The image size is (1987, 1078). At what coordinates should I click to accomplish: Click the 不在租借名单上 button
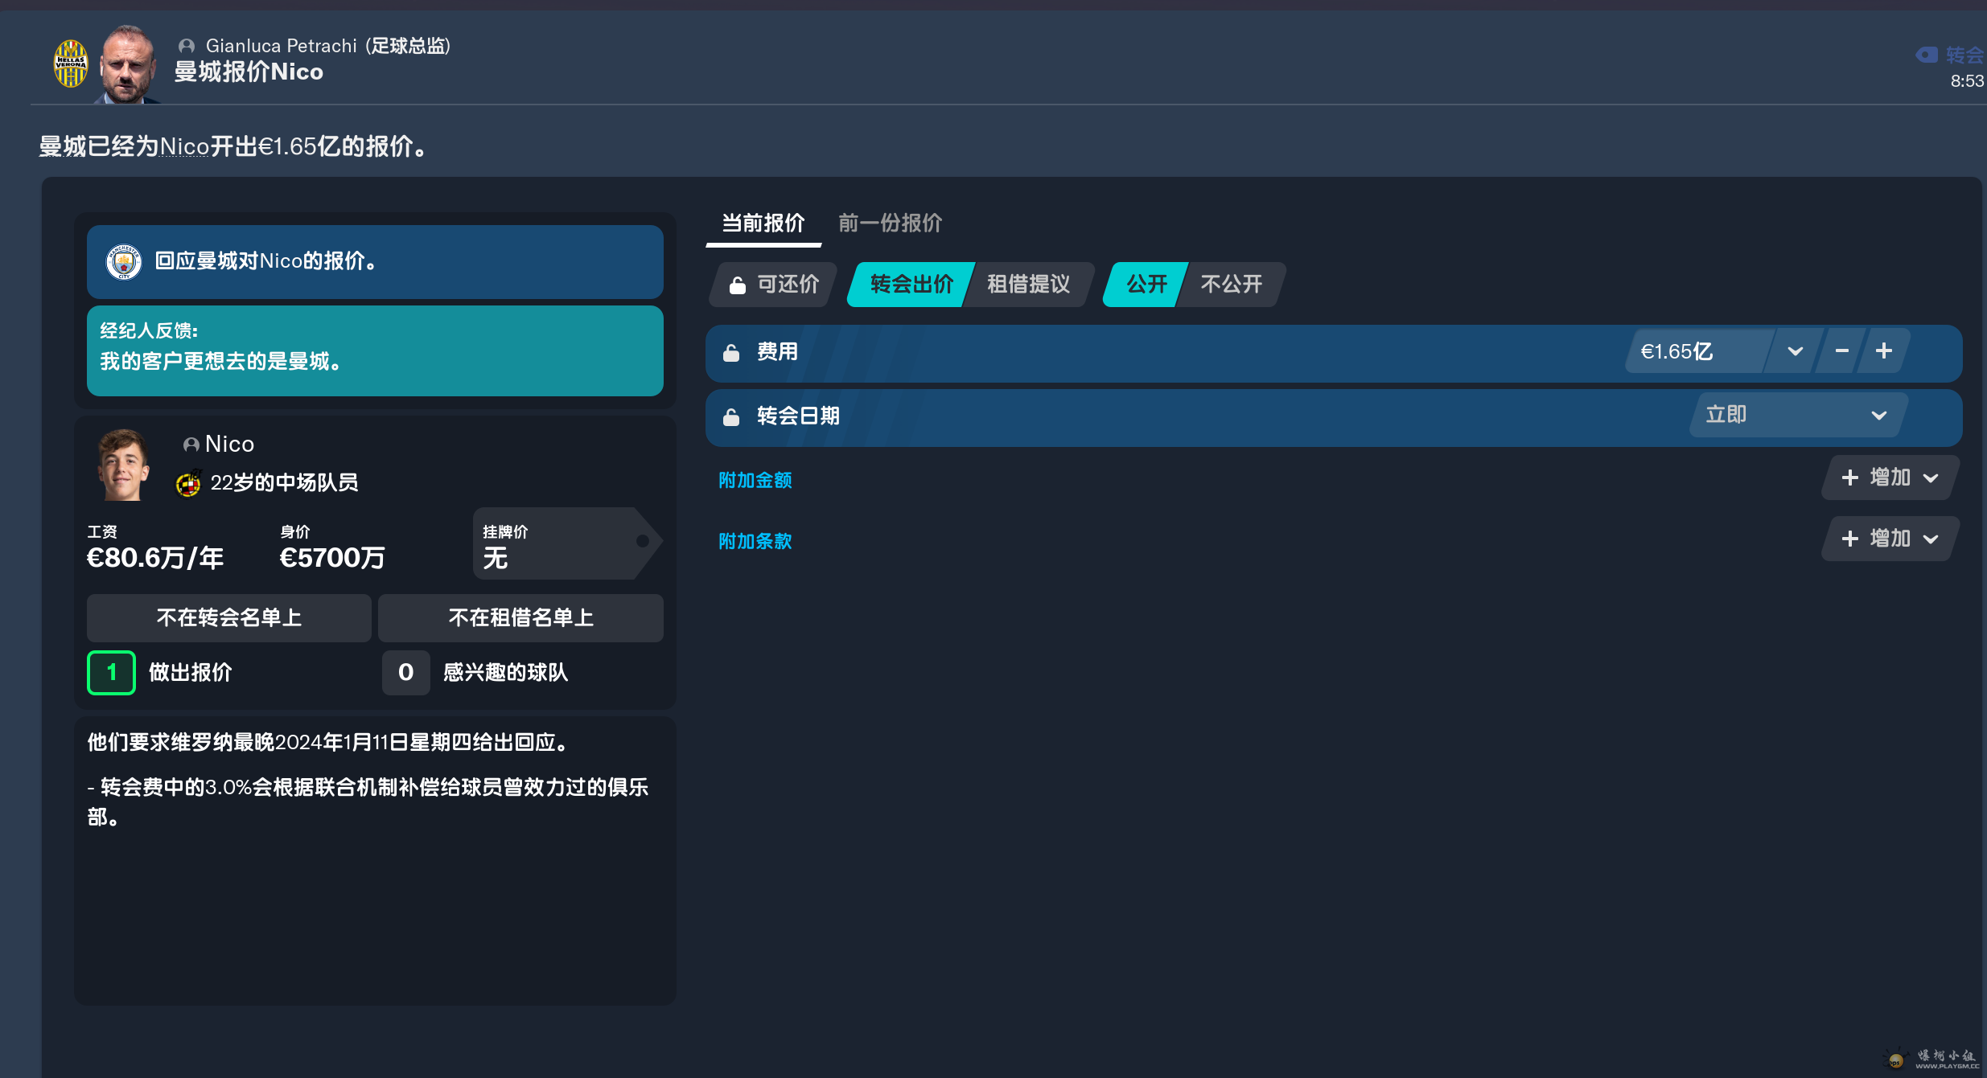tap(520, 618)
